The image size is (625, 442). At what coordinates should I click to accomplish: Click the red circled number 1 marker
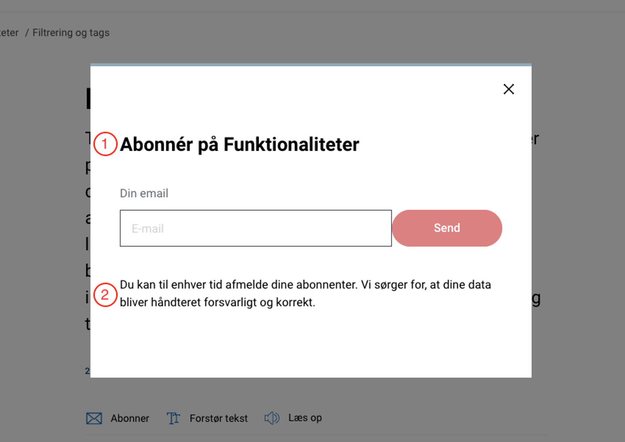point(105,144)
